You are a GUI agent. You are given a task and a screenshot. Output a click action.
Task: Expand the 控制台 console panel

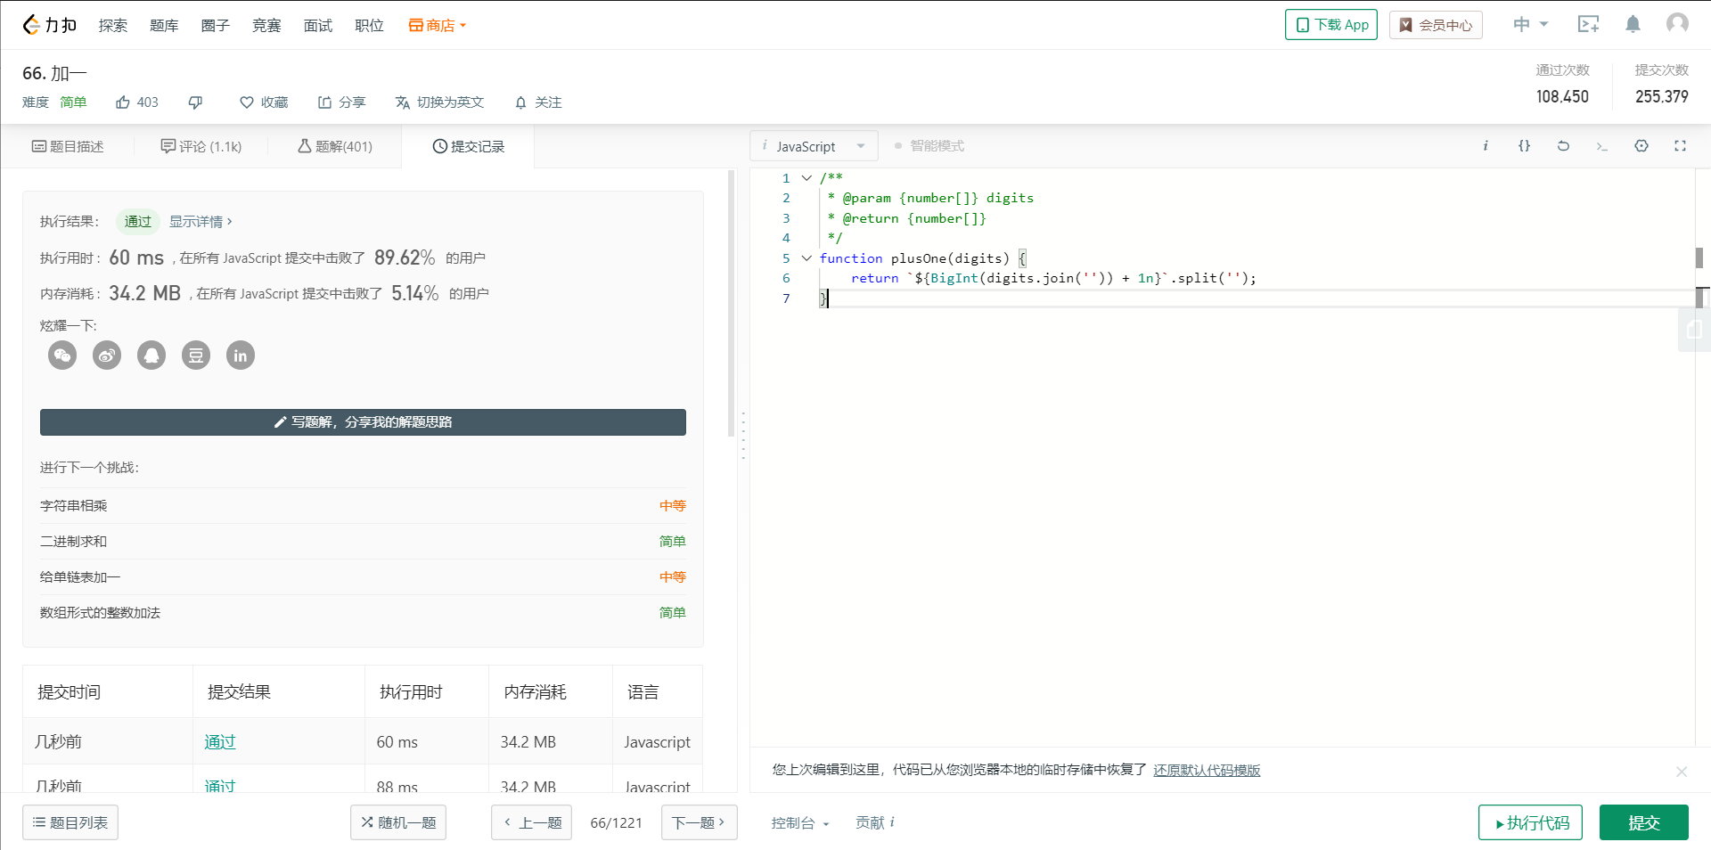pos(800,822)
